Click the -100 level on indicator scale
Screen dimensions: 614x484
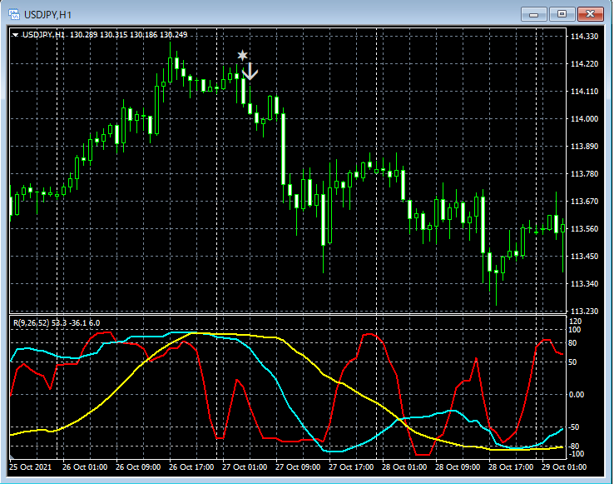coord(576,454)
